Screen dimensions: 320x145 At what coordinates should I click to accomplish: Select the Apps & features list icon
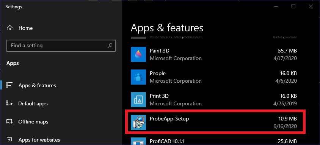pos(9,85)
